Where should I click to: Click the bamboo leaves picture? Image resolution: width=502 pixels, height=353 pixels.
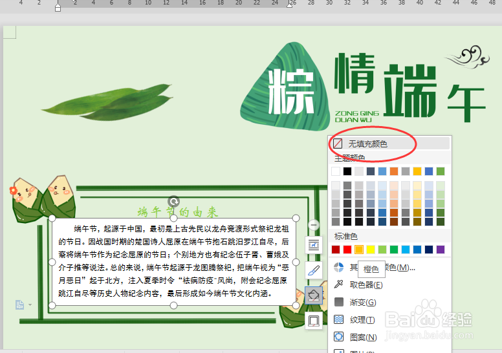click(107, 102)
